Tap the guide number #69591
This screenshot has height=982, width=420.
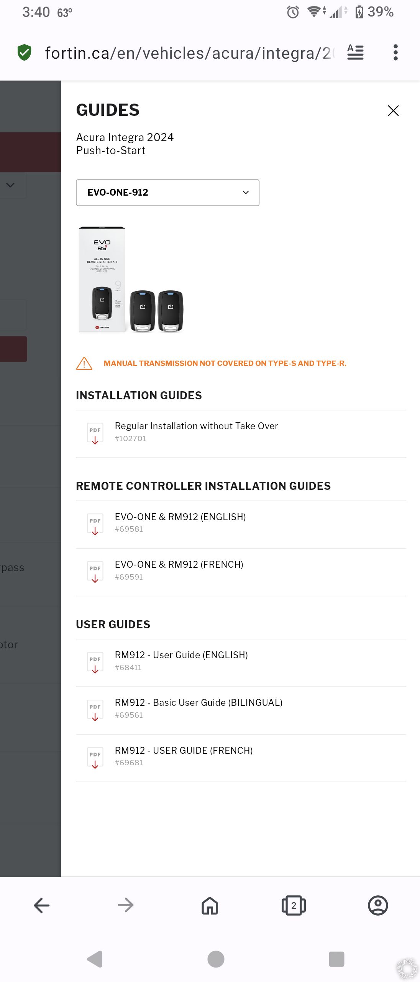tap(129, 577)
